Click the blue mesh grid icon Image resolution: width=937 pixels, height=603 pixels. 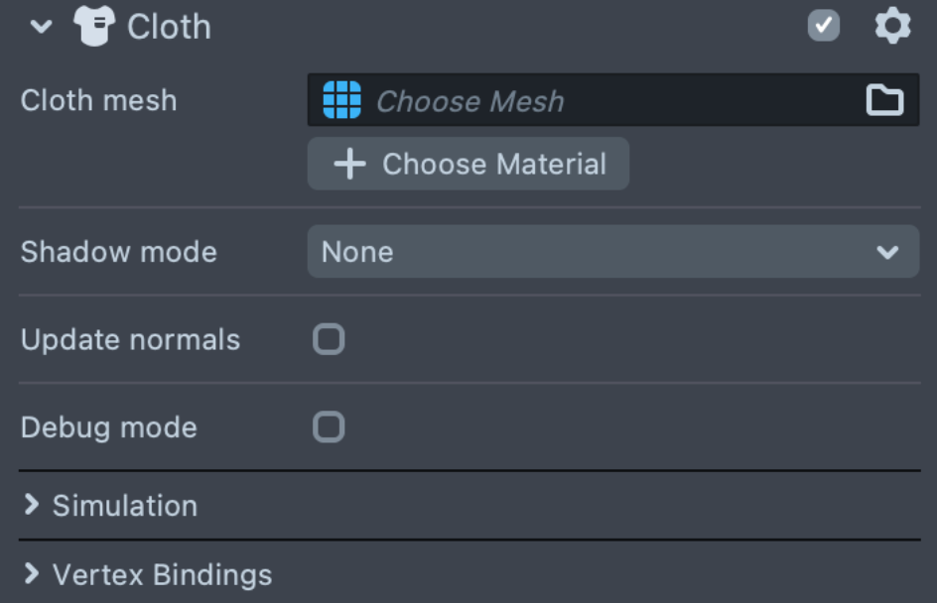[x=341, y=100]
